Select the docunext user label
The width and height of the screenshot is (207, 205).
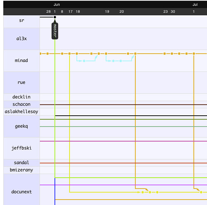tap(22, 192)
